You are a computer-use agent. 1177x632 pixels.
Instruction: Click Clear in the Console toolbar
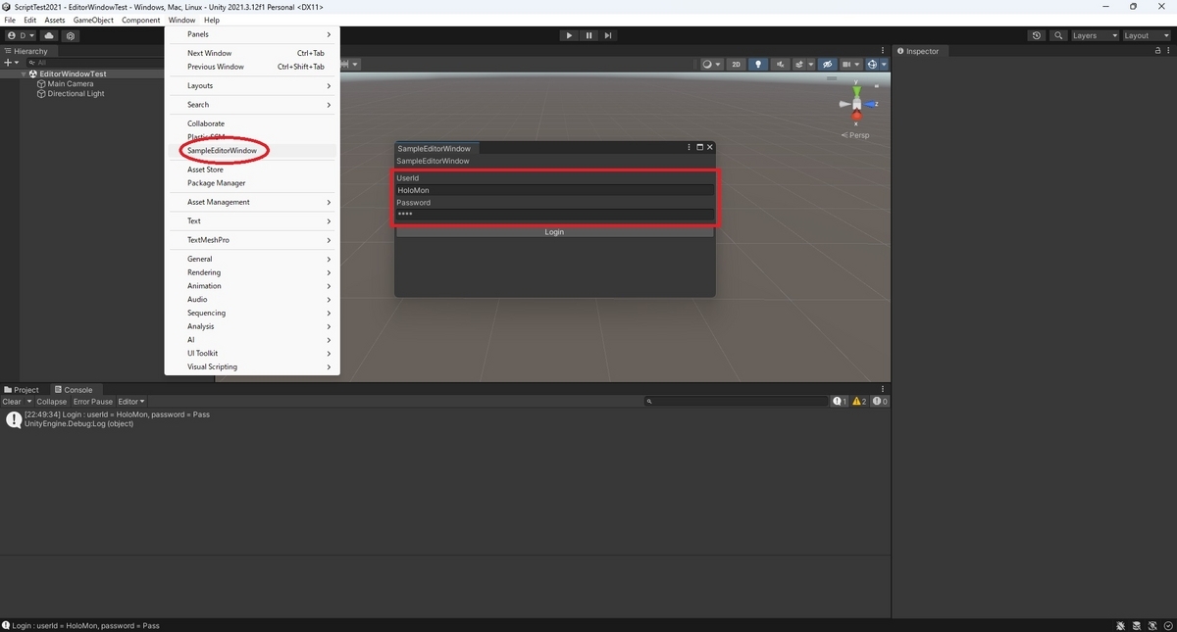point(11,401)
